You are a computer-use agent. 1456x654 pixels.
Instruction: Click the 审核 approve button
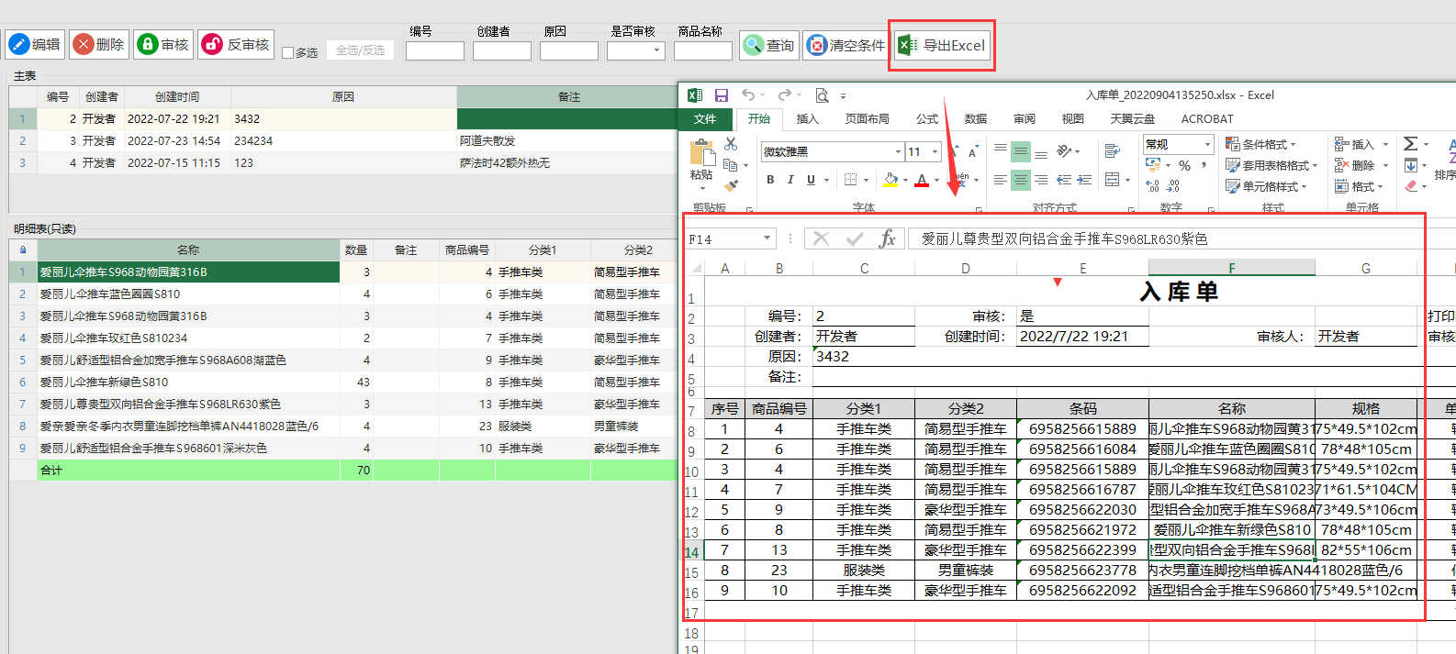pyautogui.click(x=163, y=44)
